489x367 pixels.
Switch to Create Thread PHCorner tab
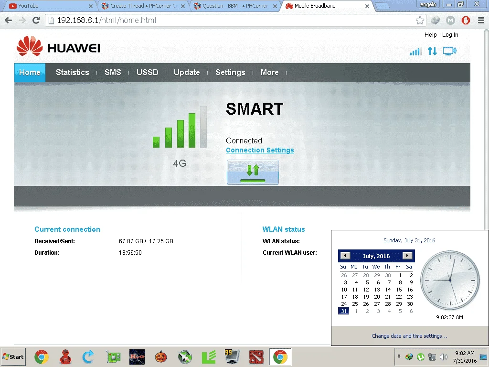pyautogui.click(x=143, y=6)
